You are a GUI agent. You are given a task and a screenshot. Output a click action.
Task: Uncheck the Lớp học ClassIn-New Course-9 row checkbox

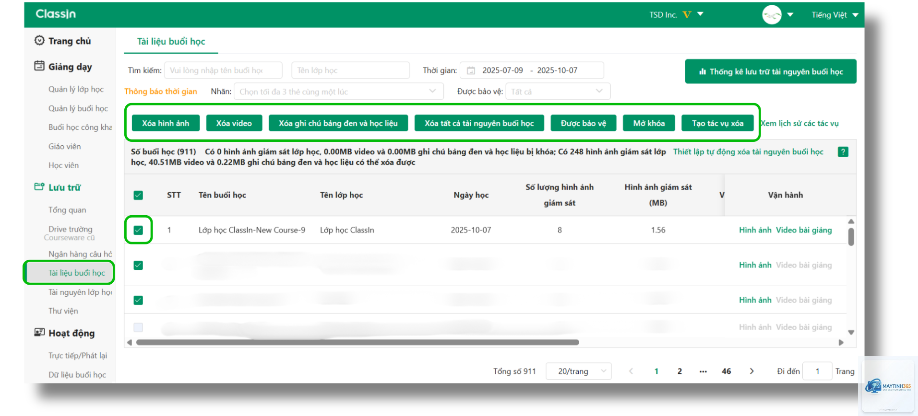point(138,230)
